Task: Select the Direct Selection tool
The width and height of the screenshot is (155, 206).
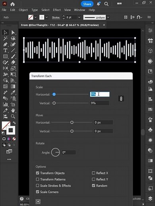Action: 13,32
